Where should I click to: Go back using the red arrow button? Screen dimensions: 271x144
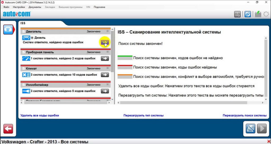coord(8,129)
